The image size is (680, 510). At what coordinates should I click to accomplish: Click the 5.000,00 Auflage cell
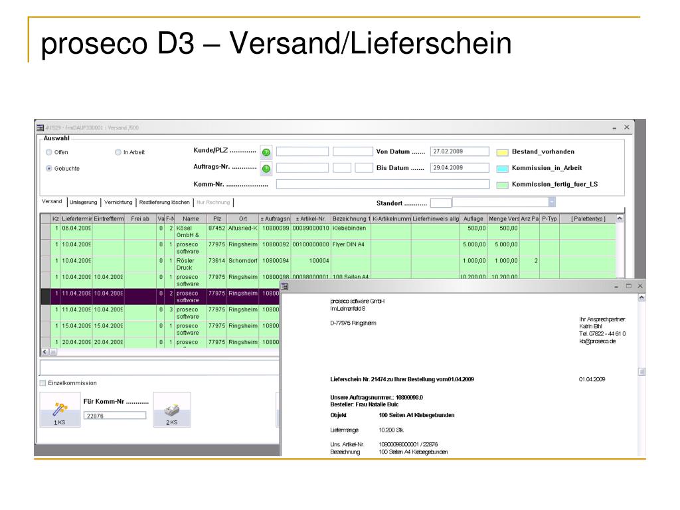tap(473, 248)
